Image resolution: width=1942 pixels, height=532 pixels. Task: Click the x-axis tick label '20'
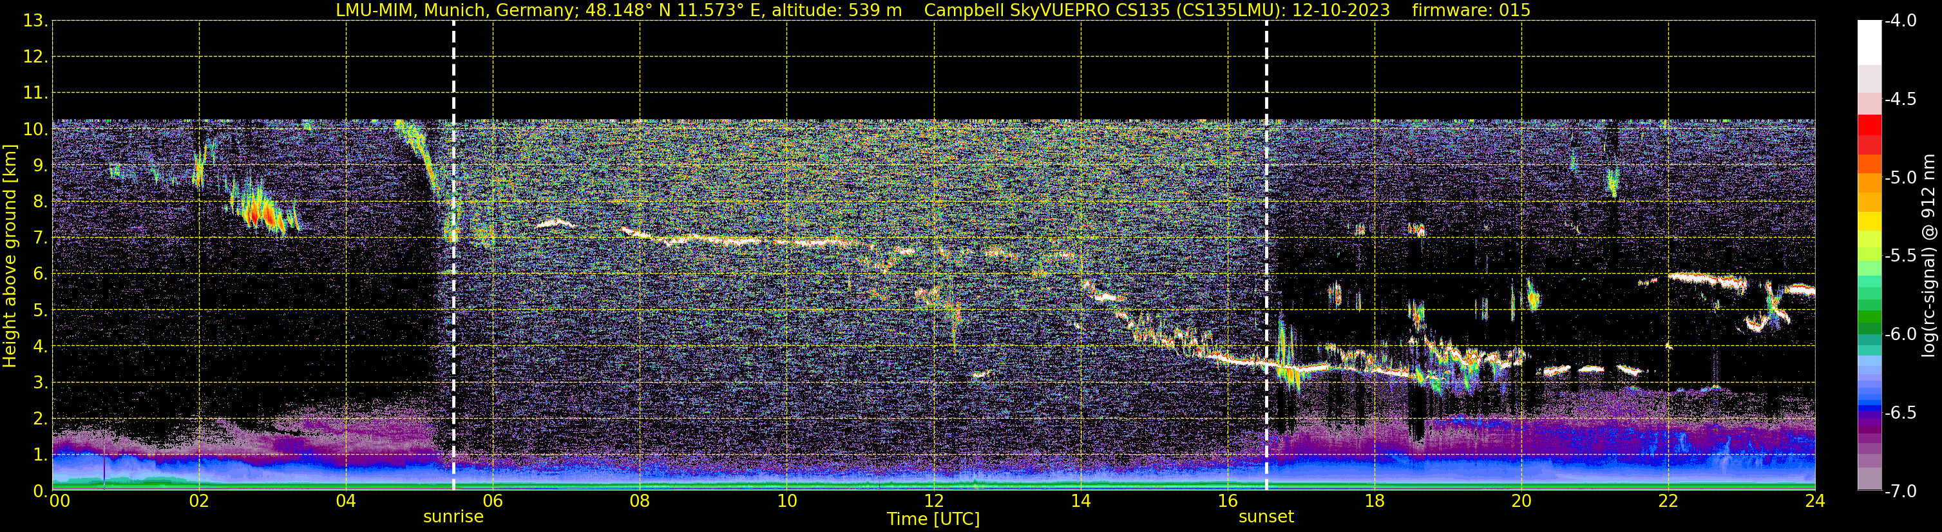click(1521, 501)
